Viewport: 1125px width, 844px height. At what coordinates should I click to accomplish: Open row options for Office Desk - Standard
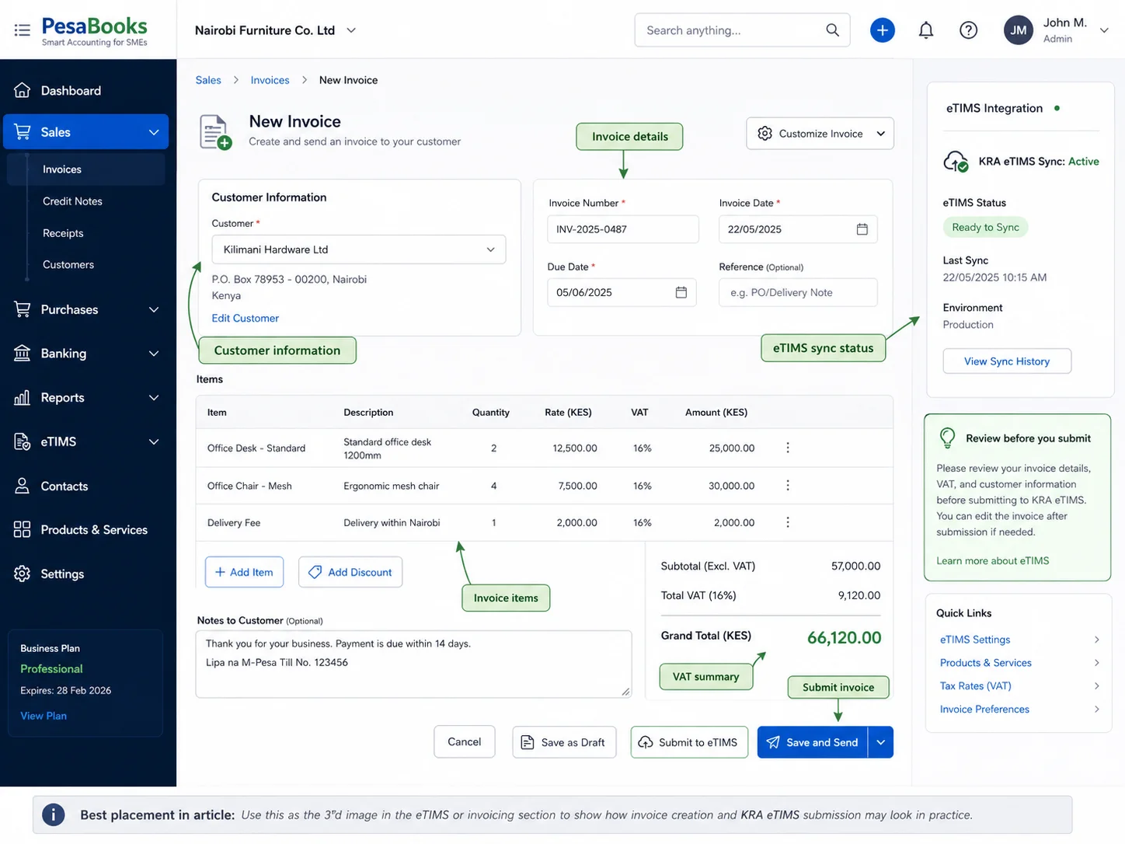coord(788,448)
